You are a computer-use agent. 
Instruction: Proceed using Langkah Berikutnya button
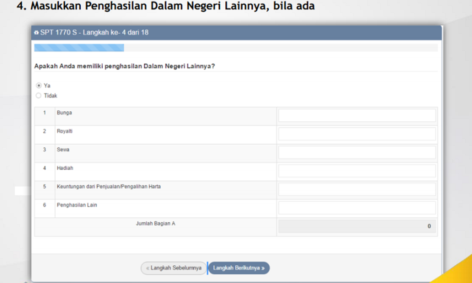239,268
